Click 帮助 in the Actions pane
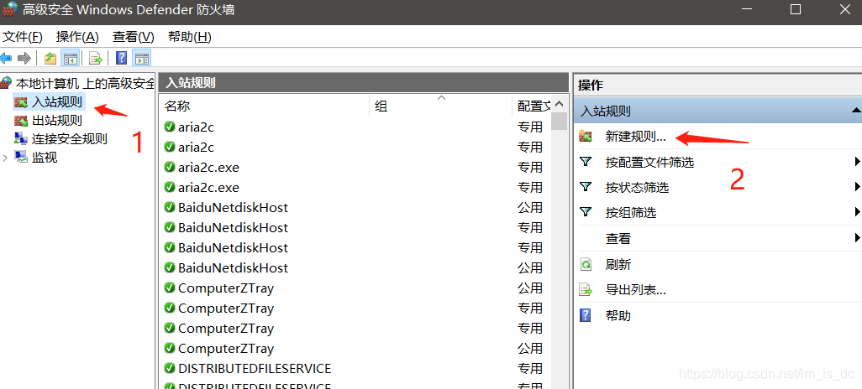This screenshot has height=389, width=862. [618, 315]
